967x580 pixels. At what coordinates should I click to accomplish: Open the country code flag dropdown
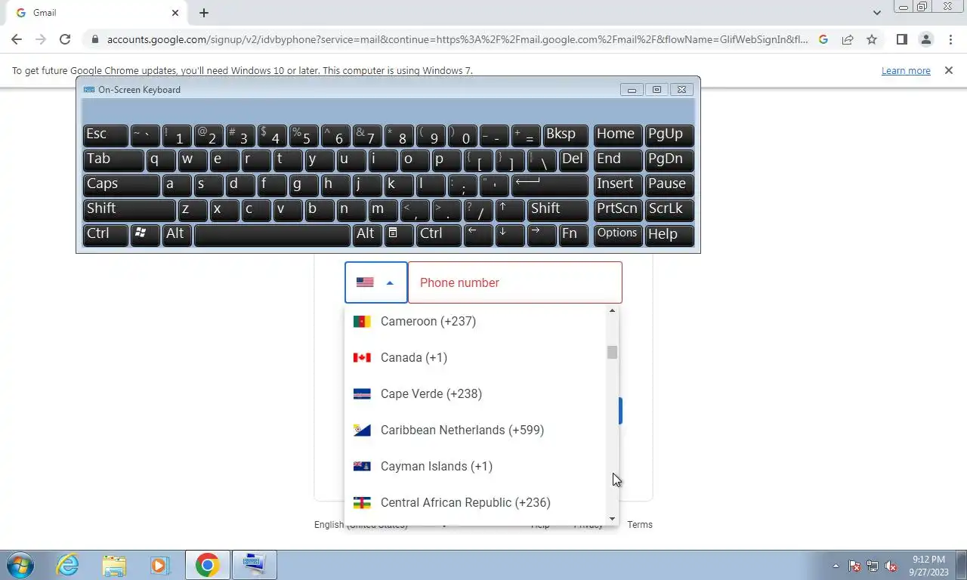pyautogui.click(x=376, y=282)
